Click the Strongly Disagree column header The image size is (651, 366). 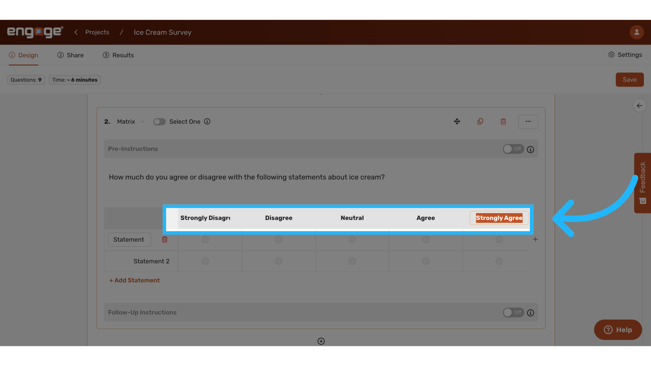[205, 218]
